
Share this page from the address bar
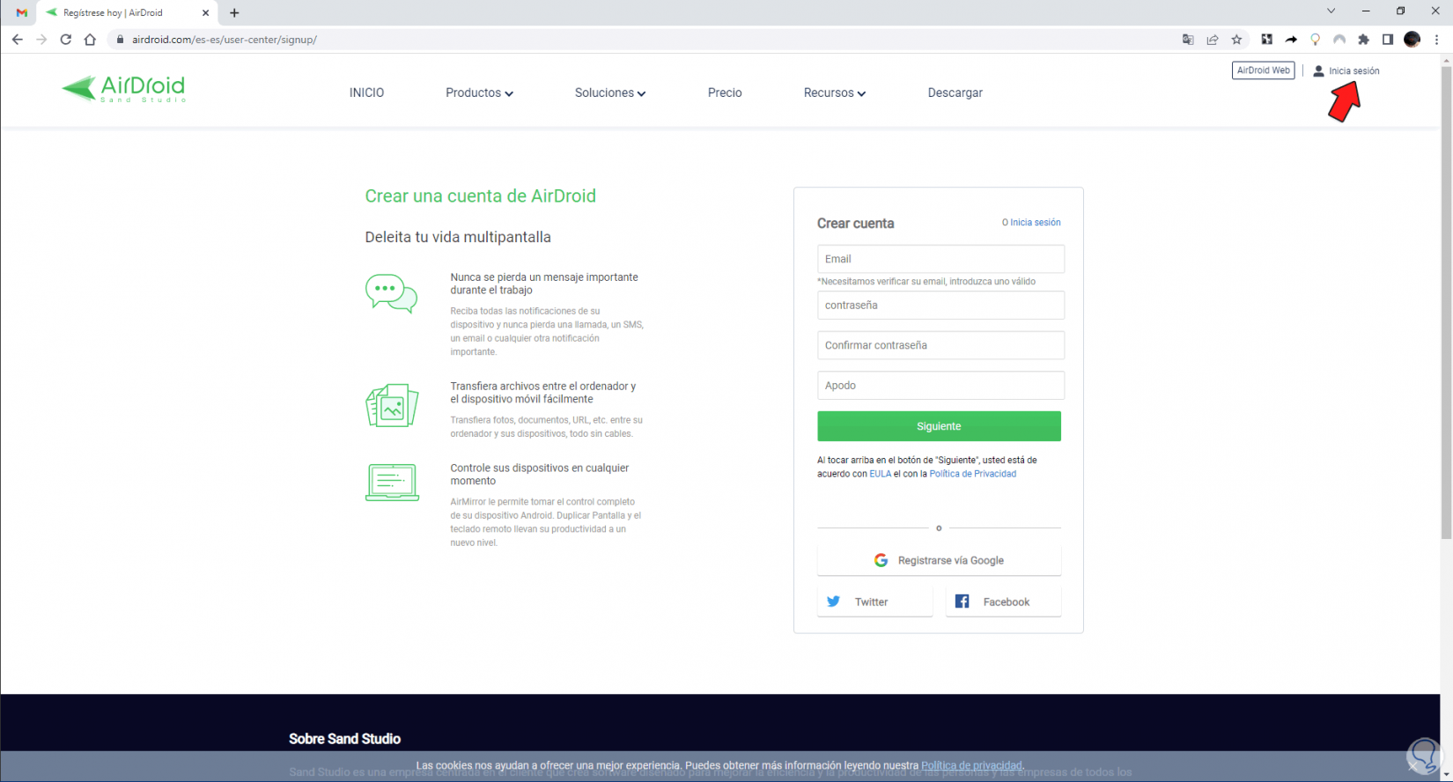1213,40
